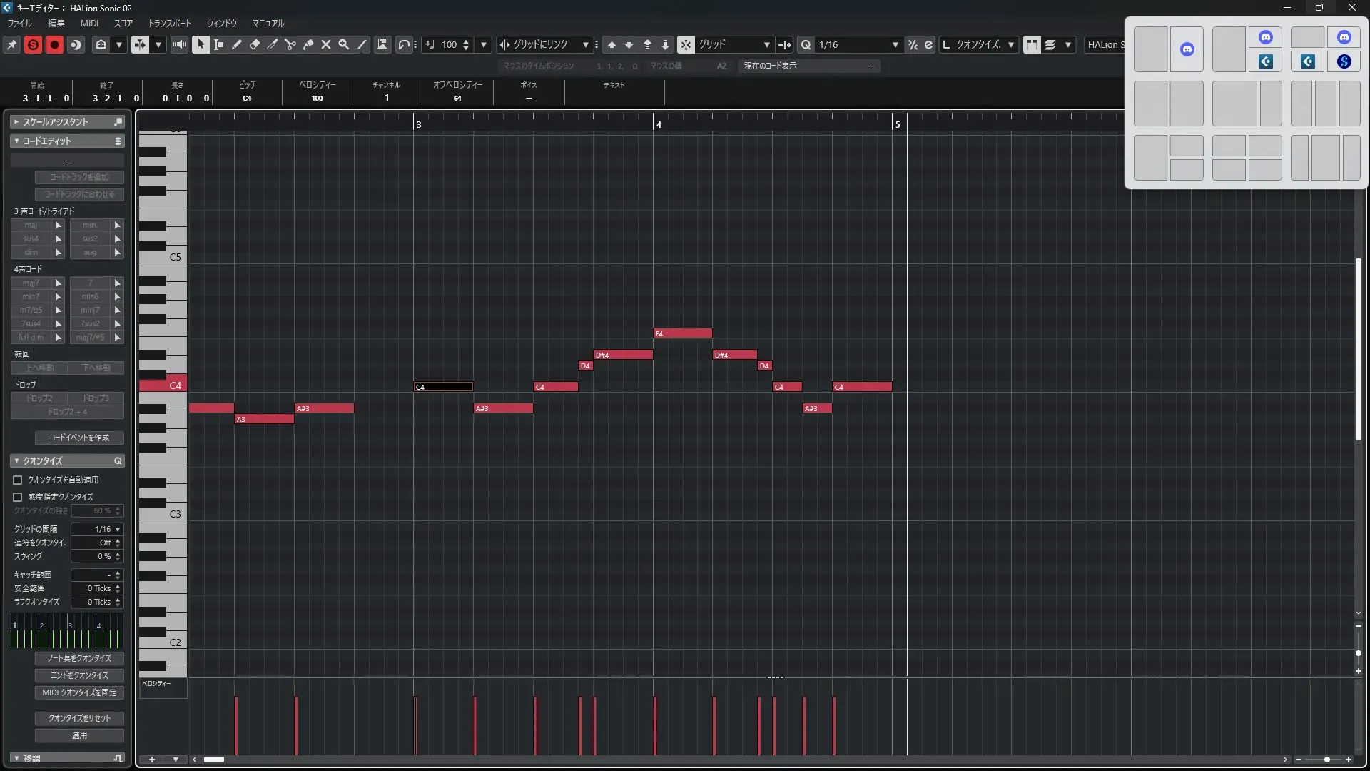The height and width of the screenshot is (771, 1370).
Task: Activate the Zoom magnifier tool
Action: 343,44
